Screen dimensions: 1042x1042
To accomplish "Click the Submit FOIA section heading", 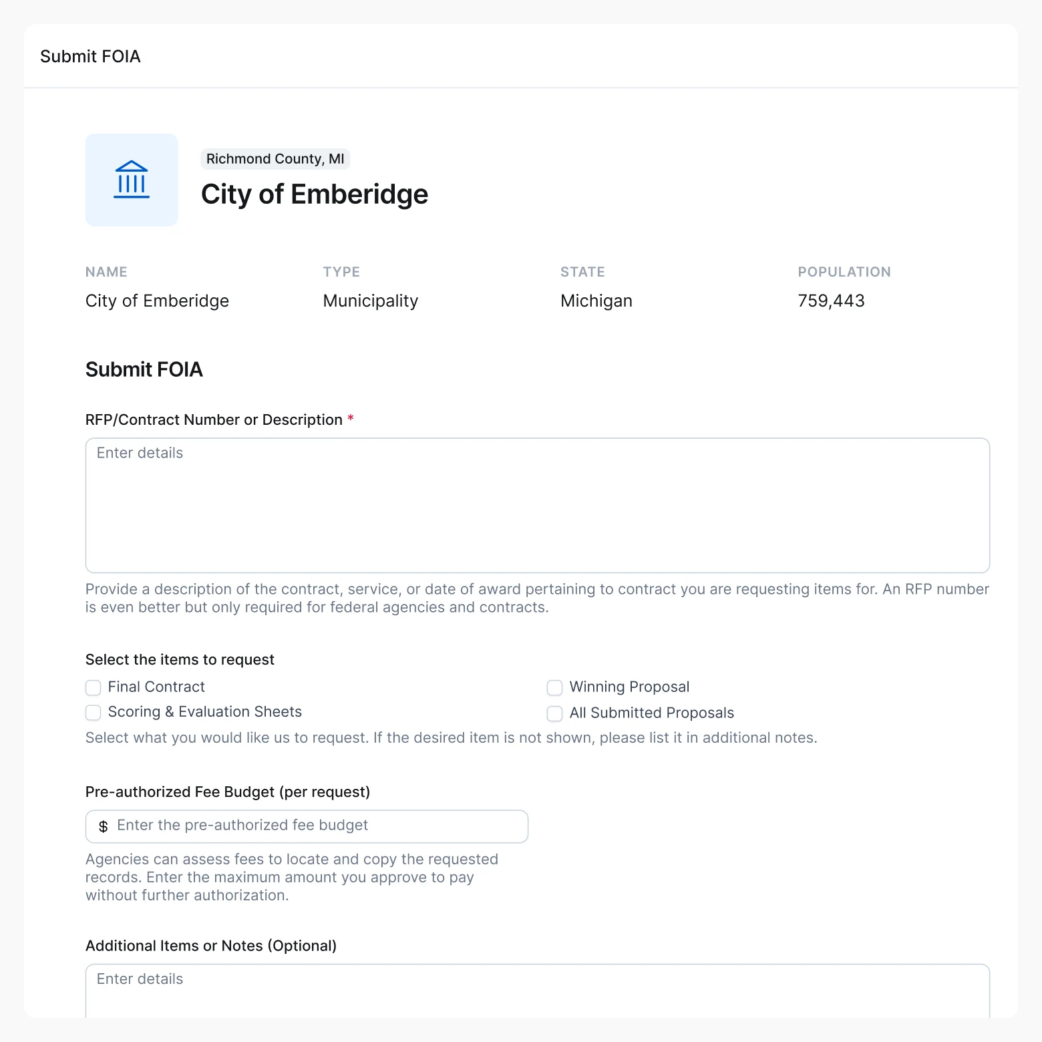I will (x=144, y=369).
